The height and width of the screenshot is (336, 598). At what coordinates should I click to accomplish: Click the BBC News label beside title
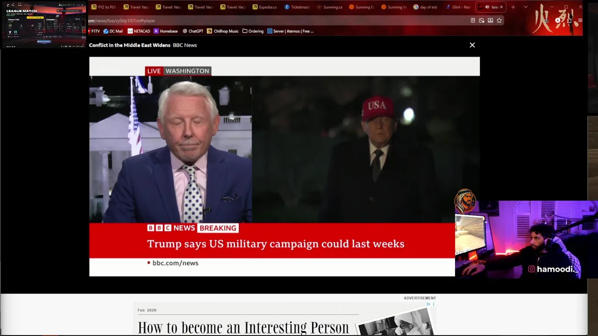point(185,45)
